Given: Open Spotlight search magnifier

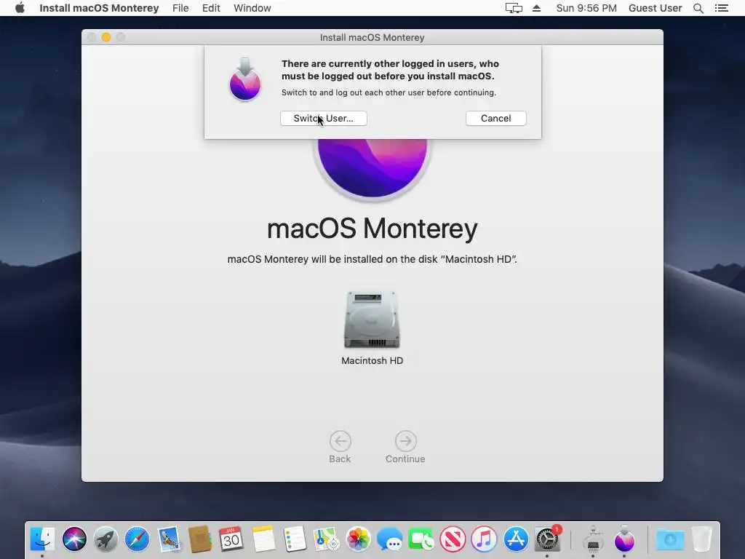Looking at the screenshot, I should click(698, 8).
